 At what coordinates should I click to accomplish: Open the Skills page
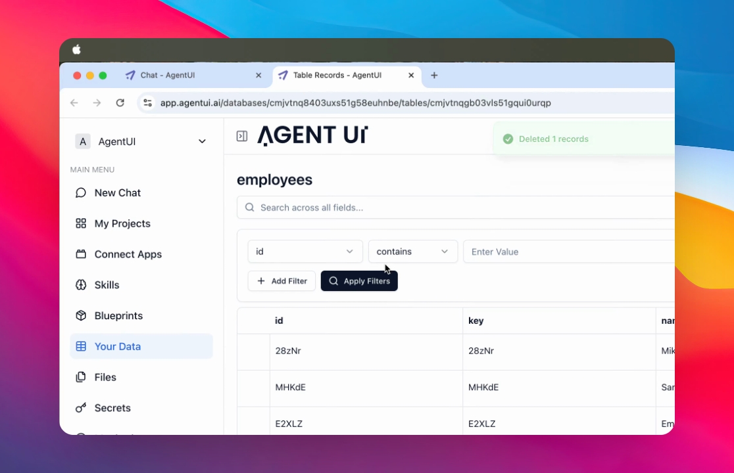click(x=141, y=285)
